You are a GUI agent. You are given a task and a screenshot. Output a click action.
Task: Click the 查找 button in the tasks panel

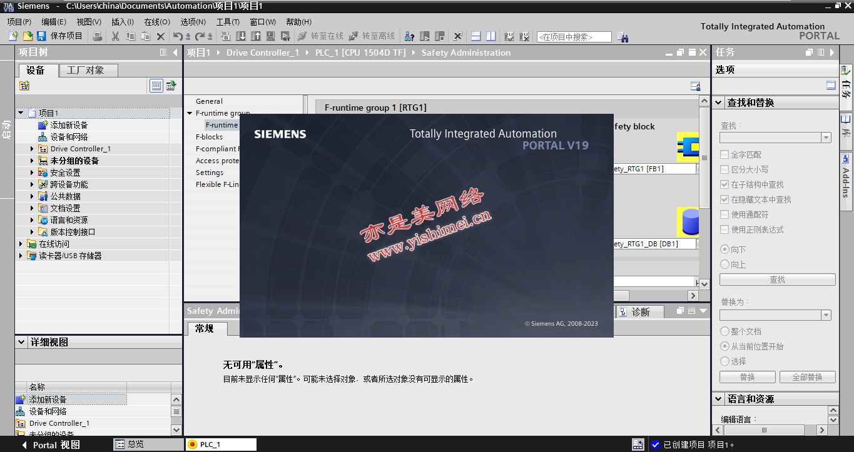[x=777, y=279]
